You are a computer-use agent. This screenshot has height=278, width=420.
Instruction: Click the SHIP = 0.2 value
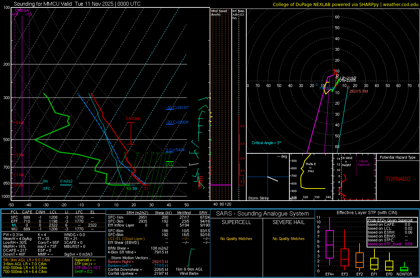(x=83, y=272)
